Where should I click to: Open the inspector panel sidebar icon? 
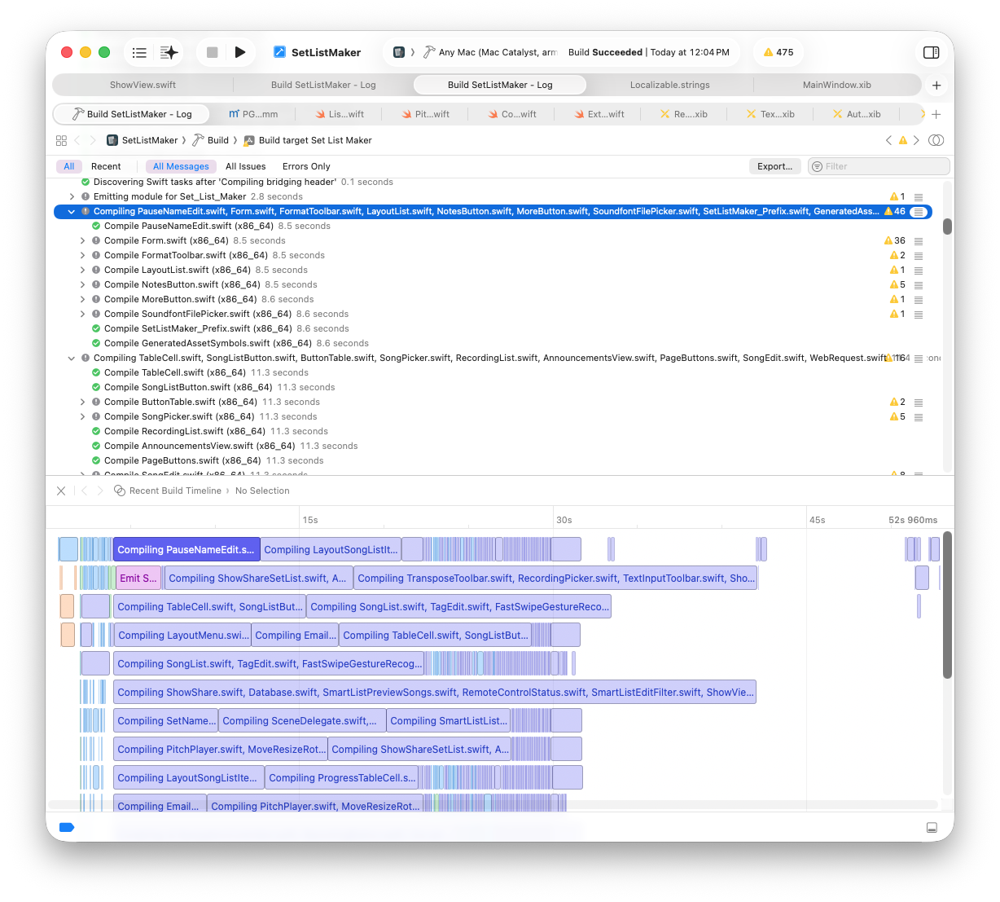tap(931, 52)
